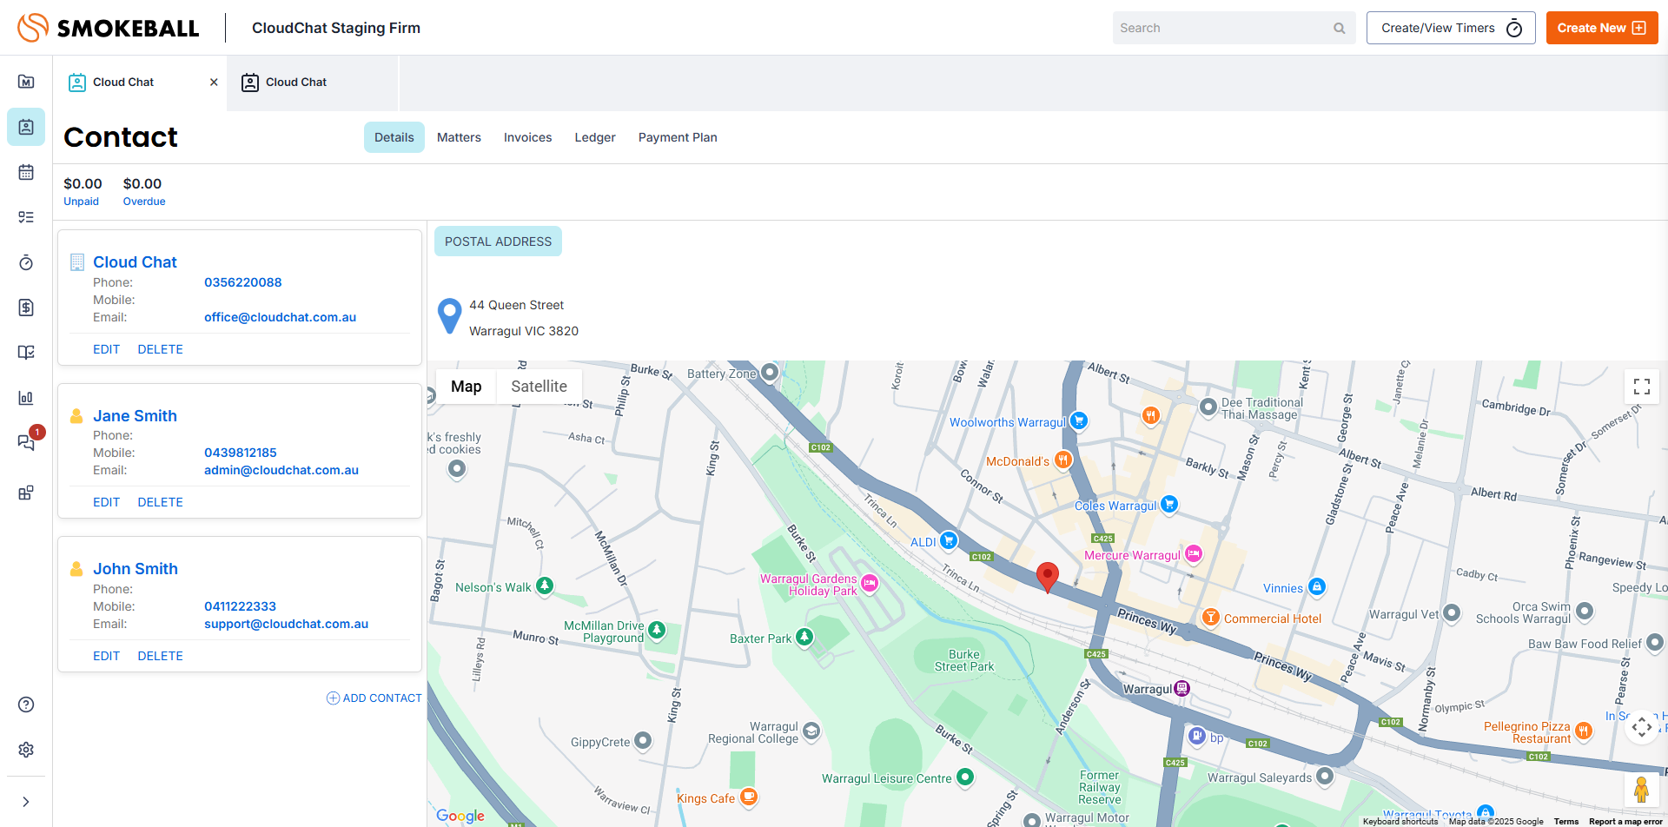The width and height of the screenshot is (1668, 827).
Task: Open the reports bar chart sidebar icon
Action: pos(26,398)
